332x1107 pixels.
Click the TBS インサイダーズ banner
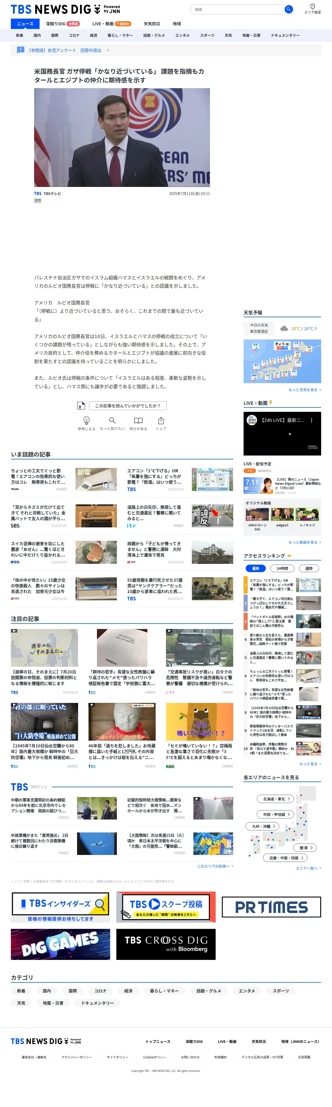(x=60, y=907)
